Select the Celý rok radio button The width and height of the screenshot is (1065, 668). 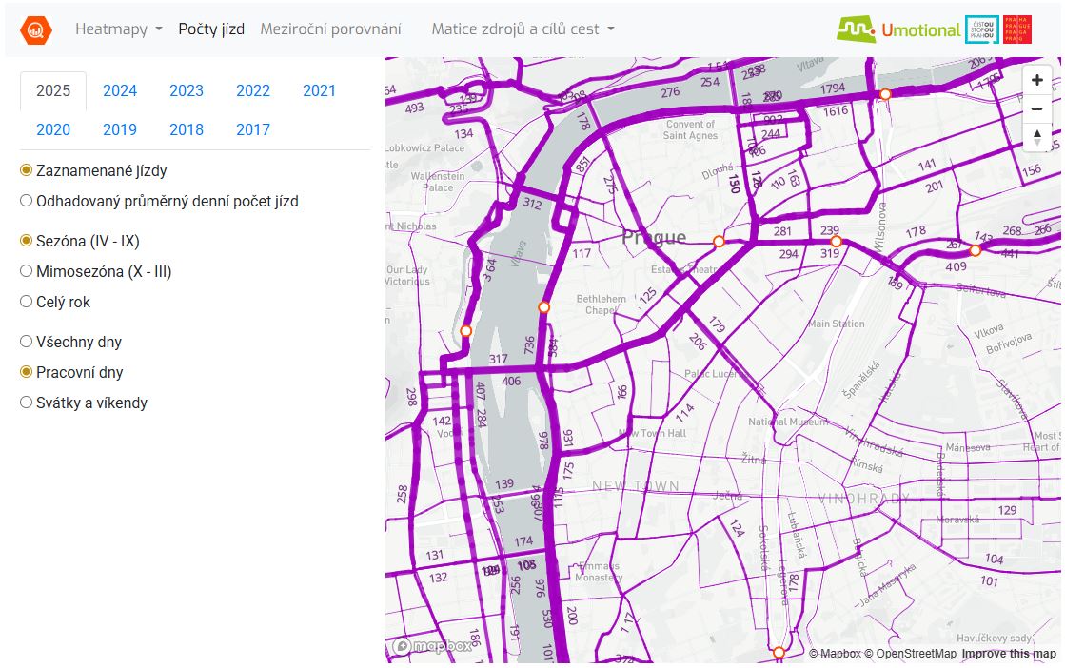pos(27,302)
